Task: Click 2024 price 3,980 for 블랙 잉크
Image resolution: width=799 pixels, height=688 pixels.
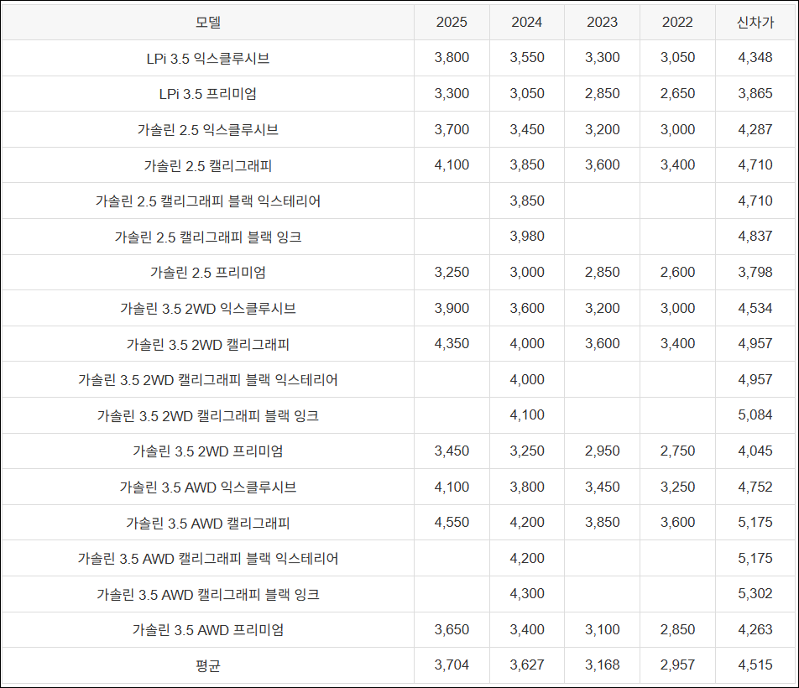Action: 527,237
